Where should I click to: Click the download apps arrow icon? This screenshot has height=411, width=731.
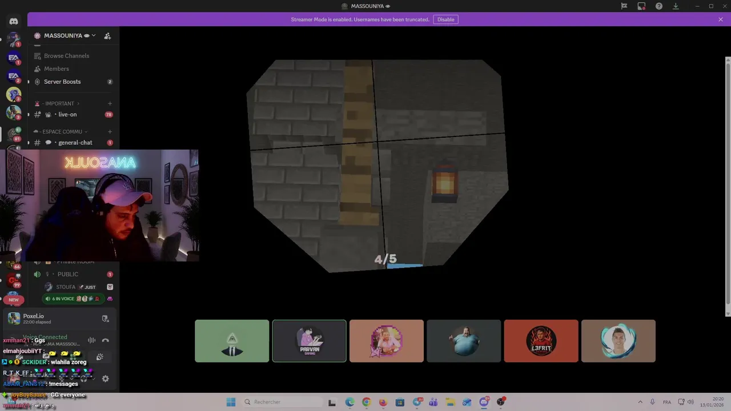(x=676, y=6)
